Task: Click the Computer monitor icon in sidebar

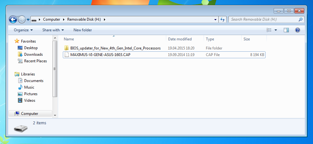Action: click(17, 114)
